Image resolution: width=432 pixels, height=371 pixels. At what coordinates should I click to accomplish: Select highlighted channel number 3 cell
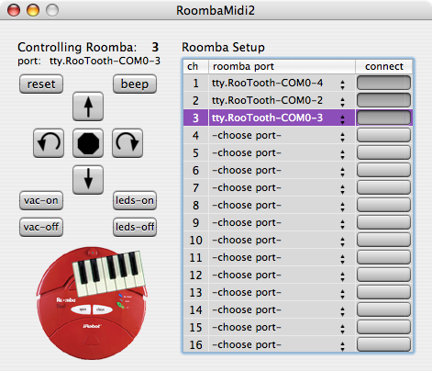click(x=195, y=118)
